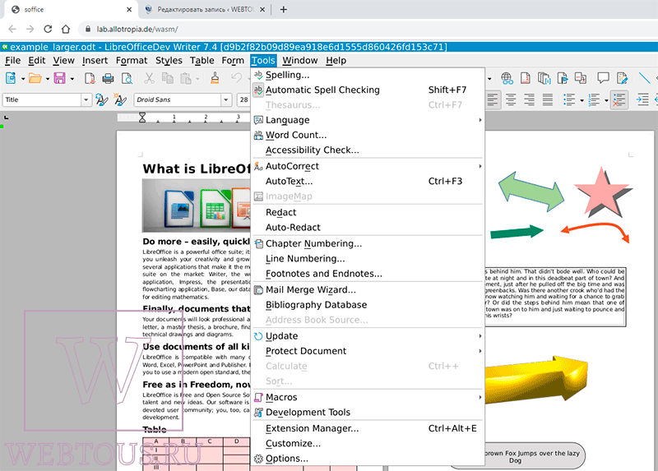Toggle the No List button

pyautogui.click(x=619, y=99)
